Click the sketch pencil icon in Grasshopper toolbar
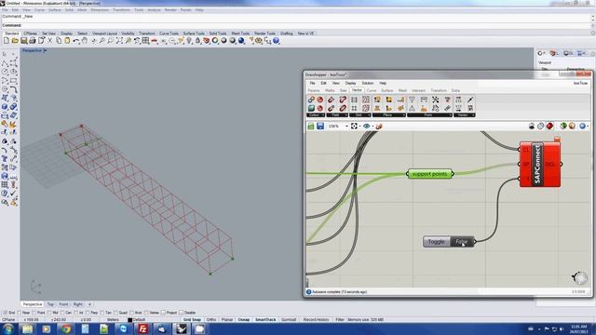This screenshot has height=335, width=596. [379, 127]
